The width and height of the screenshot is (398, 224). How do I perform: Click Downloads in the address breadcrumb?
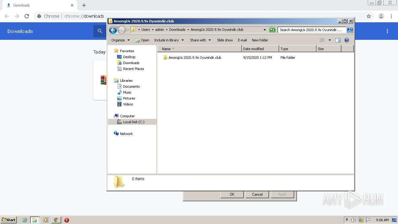point(177,30)
